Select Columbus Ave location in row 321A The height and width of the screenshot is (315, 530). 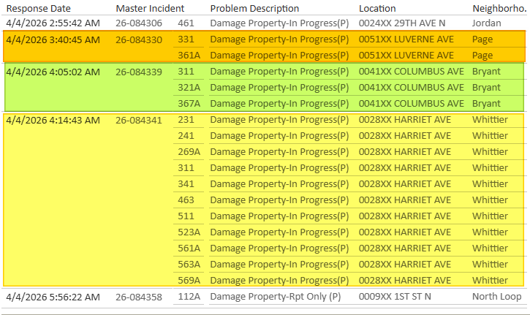pos(412,87)
